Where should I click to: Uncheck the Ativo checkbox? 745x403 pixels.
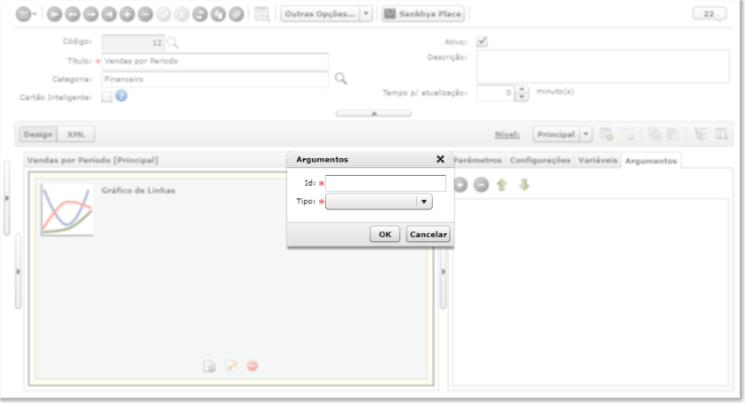pos(483,42)
